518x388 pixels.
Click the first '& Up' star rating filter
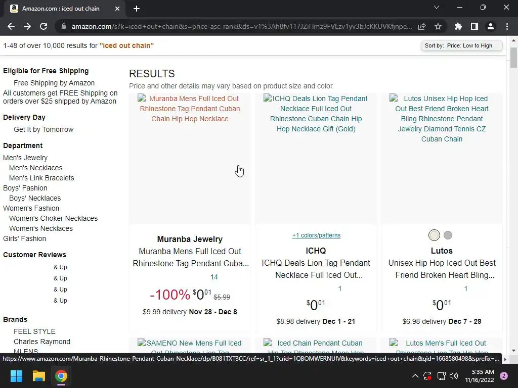[x=60, y=267]
